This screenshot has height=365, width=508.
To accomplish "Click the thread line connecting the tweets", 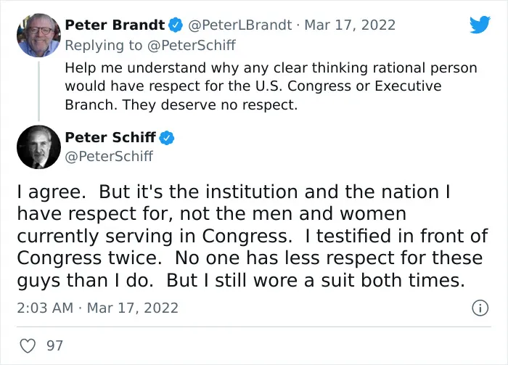I will tap(38, 91).
